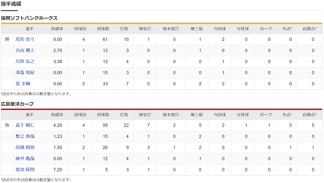Select batters faced 7 in 泉 圭輔 row
Viewport: 324px width, 183px height.
[128, 84]
